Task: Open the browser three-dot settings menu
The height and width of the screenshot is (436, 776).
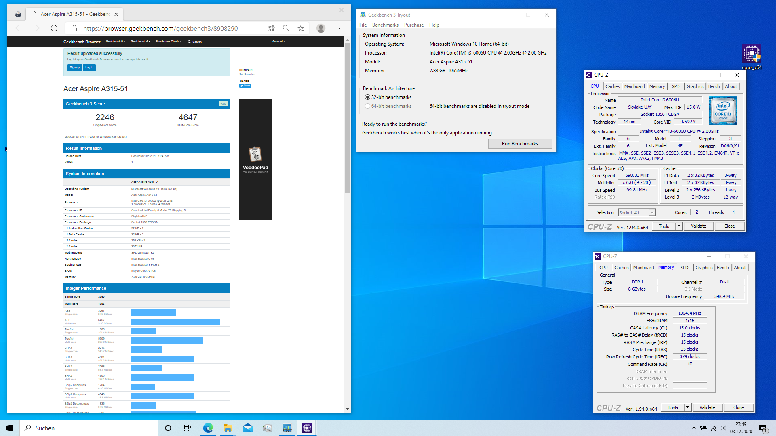Action: point(339,28)
